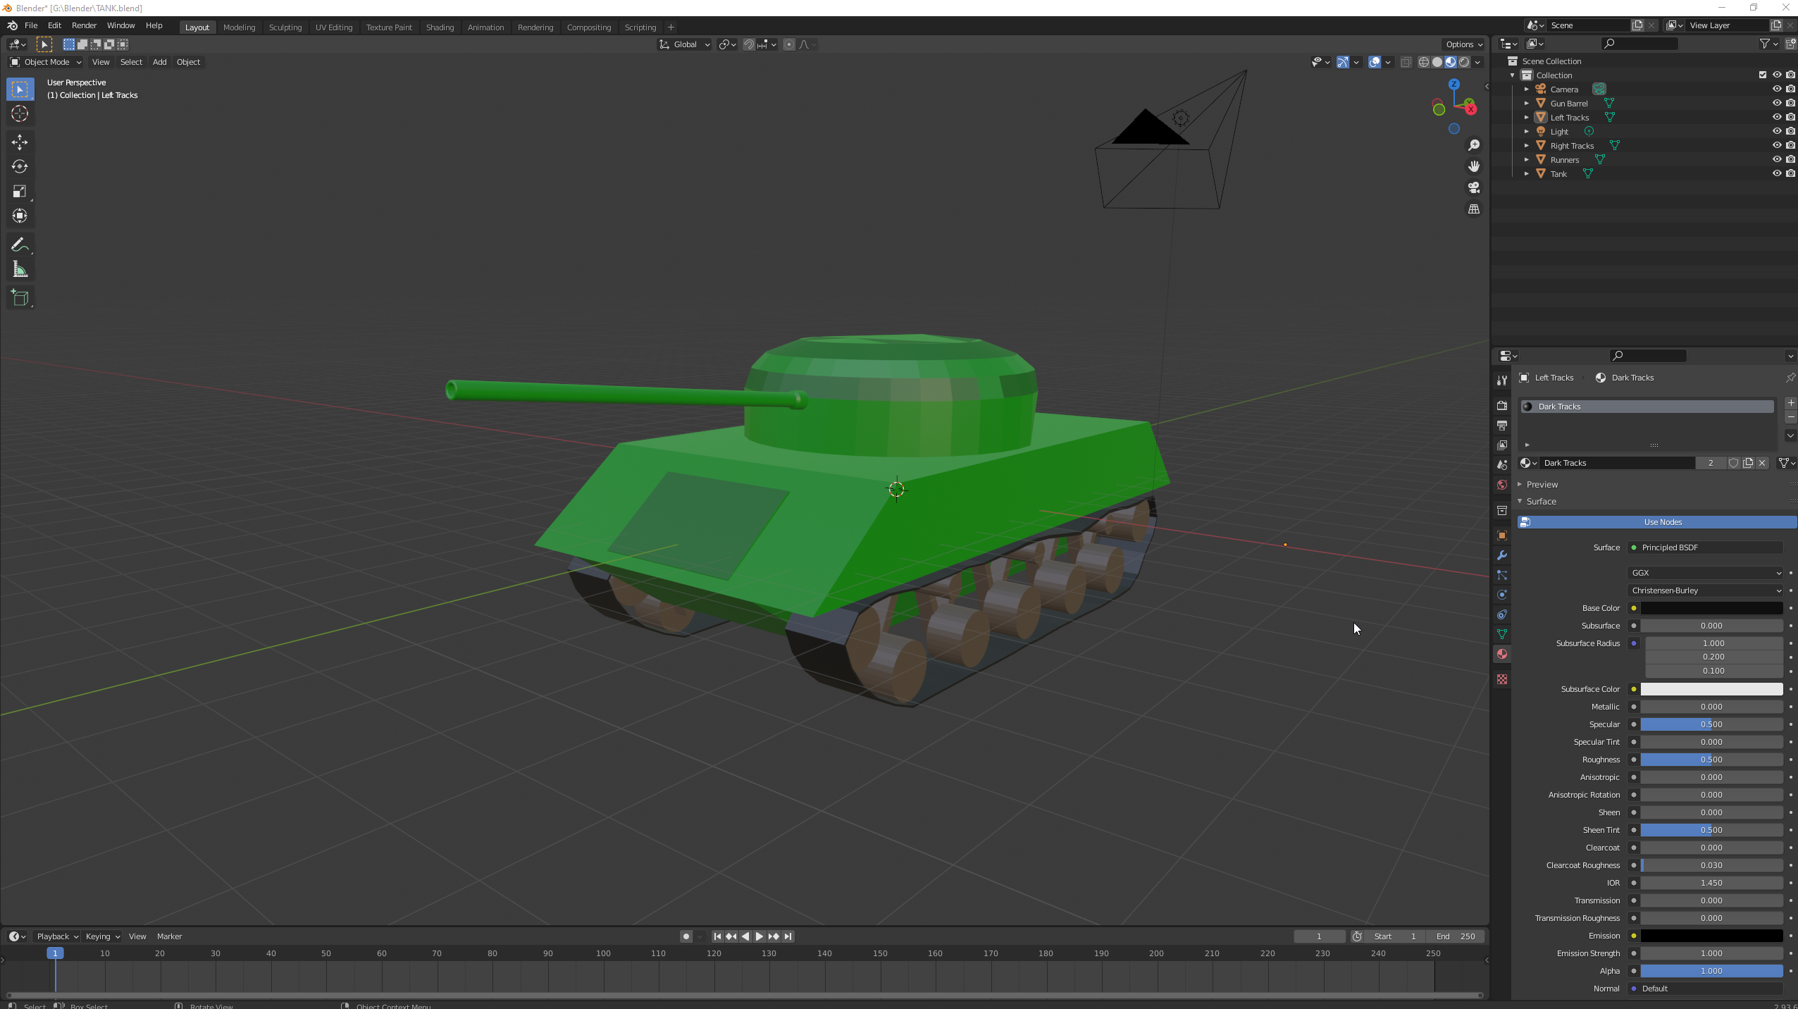Select the Scale tool
1798x1009 pixels.
[20, 192]
